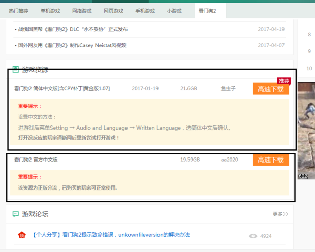Open the video thumbnail on the right
315x252 pixels.
coord(306,131)
